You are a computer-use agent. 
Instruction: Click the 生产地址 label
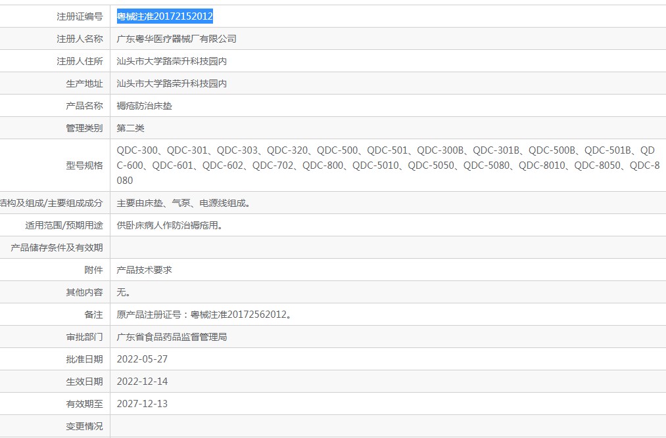pos(85,83)
